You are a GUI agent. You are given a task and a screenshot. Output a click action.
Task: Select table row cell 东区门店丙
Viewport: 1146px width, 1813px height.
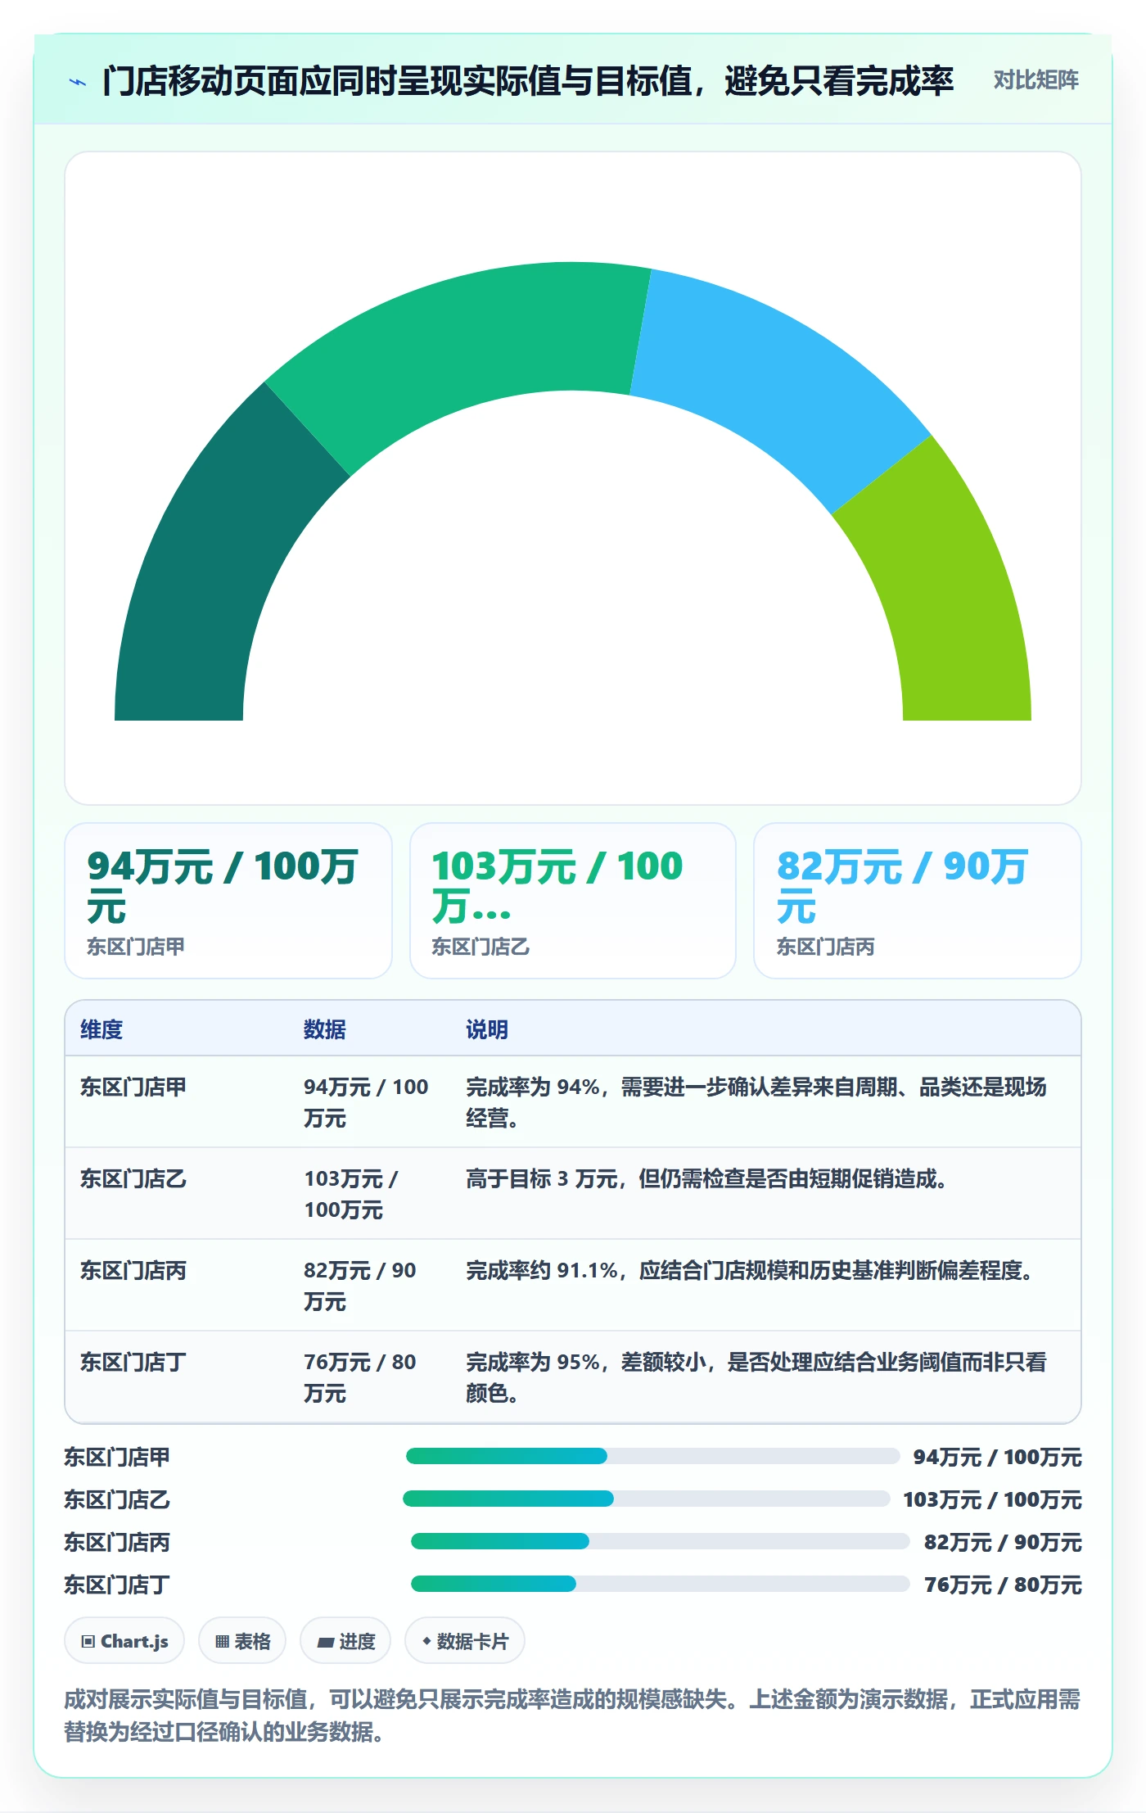(133, 1270)
